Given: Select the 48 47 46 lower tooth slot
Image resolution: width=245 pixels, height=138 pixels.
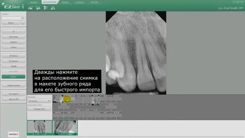Looking at the screenshot, I should tap(58, 115).
